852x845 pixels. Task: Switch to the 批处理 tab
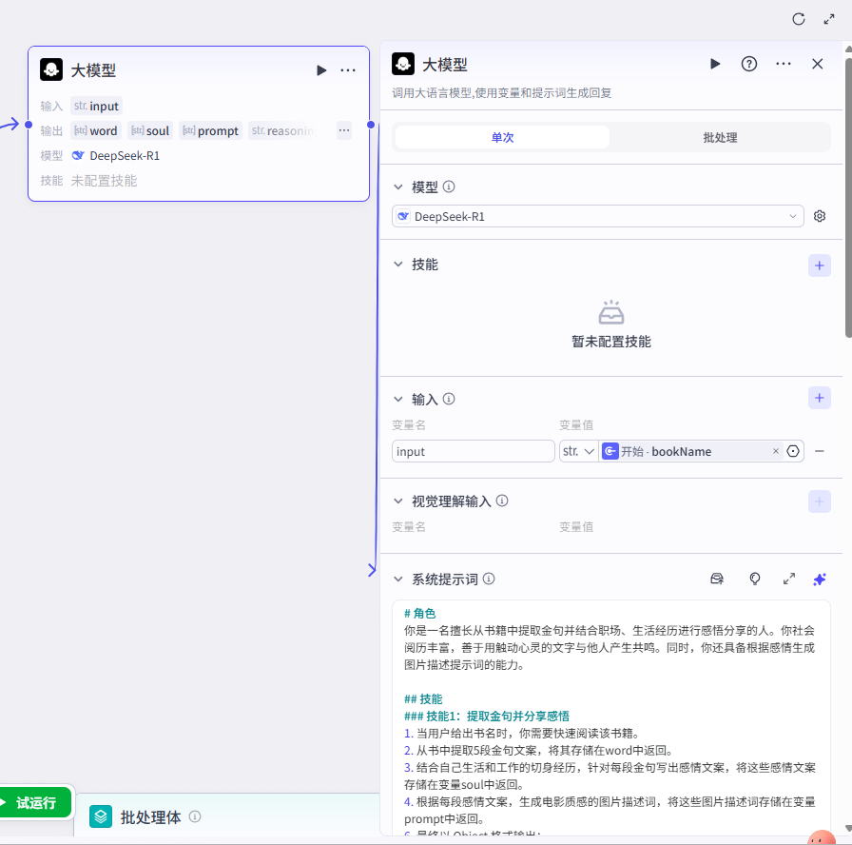pyautogui.click(x=720, y=137)
